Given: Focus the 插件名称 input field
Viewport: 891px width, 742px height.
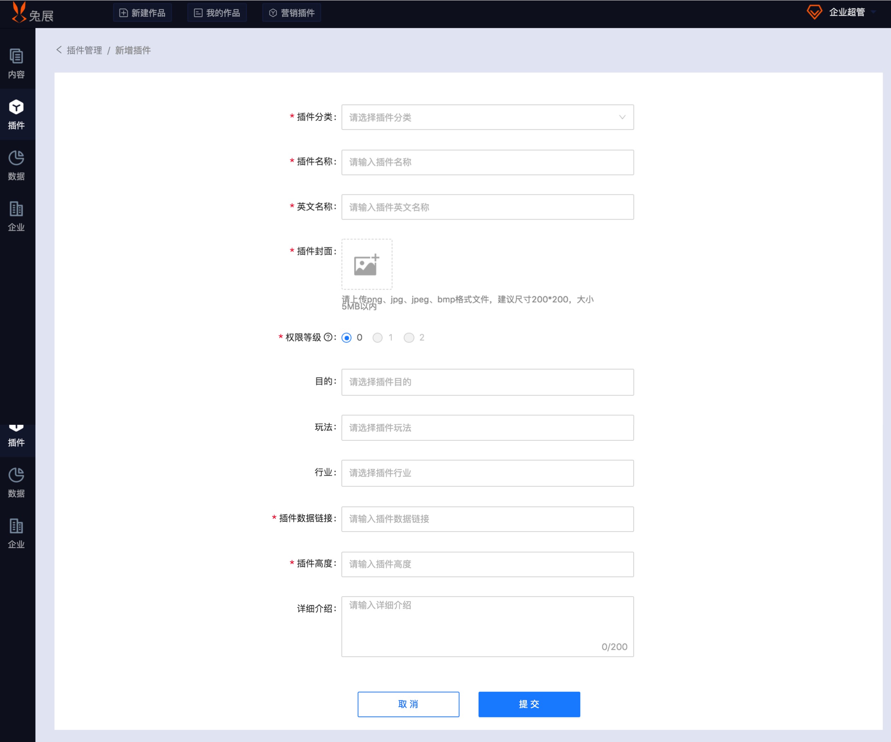Looking at the screenshot, I should point(487,162).
